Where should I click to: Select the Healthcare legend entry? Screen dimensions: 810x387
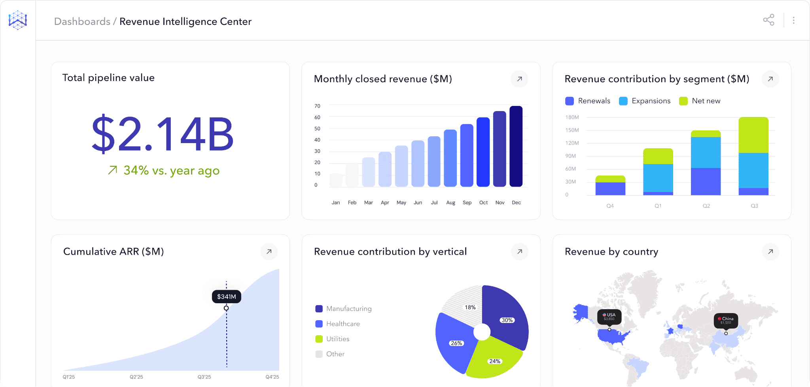tap(338, 324)
